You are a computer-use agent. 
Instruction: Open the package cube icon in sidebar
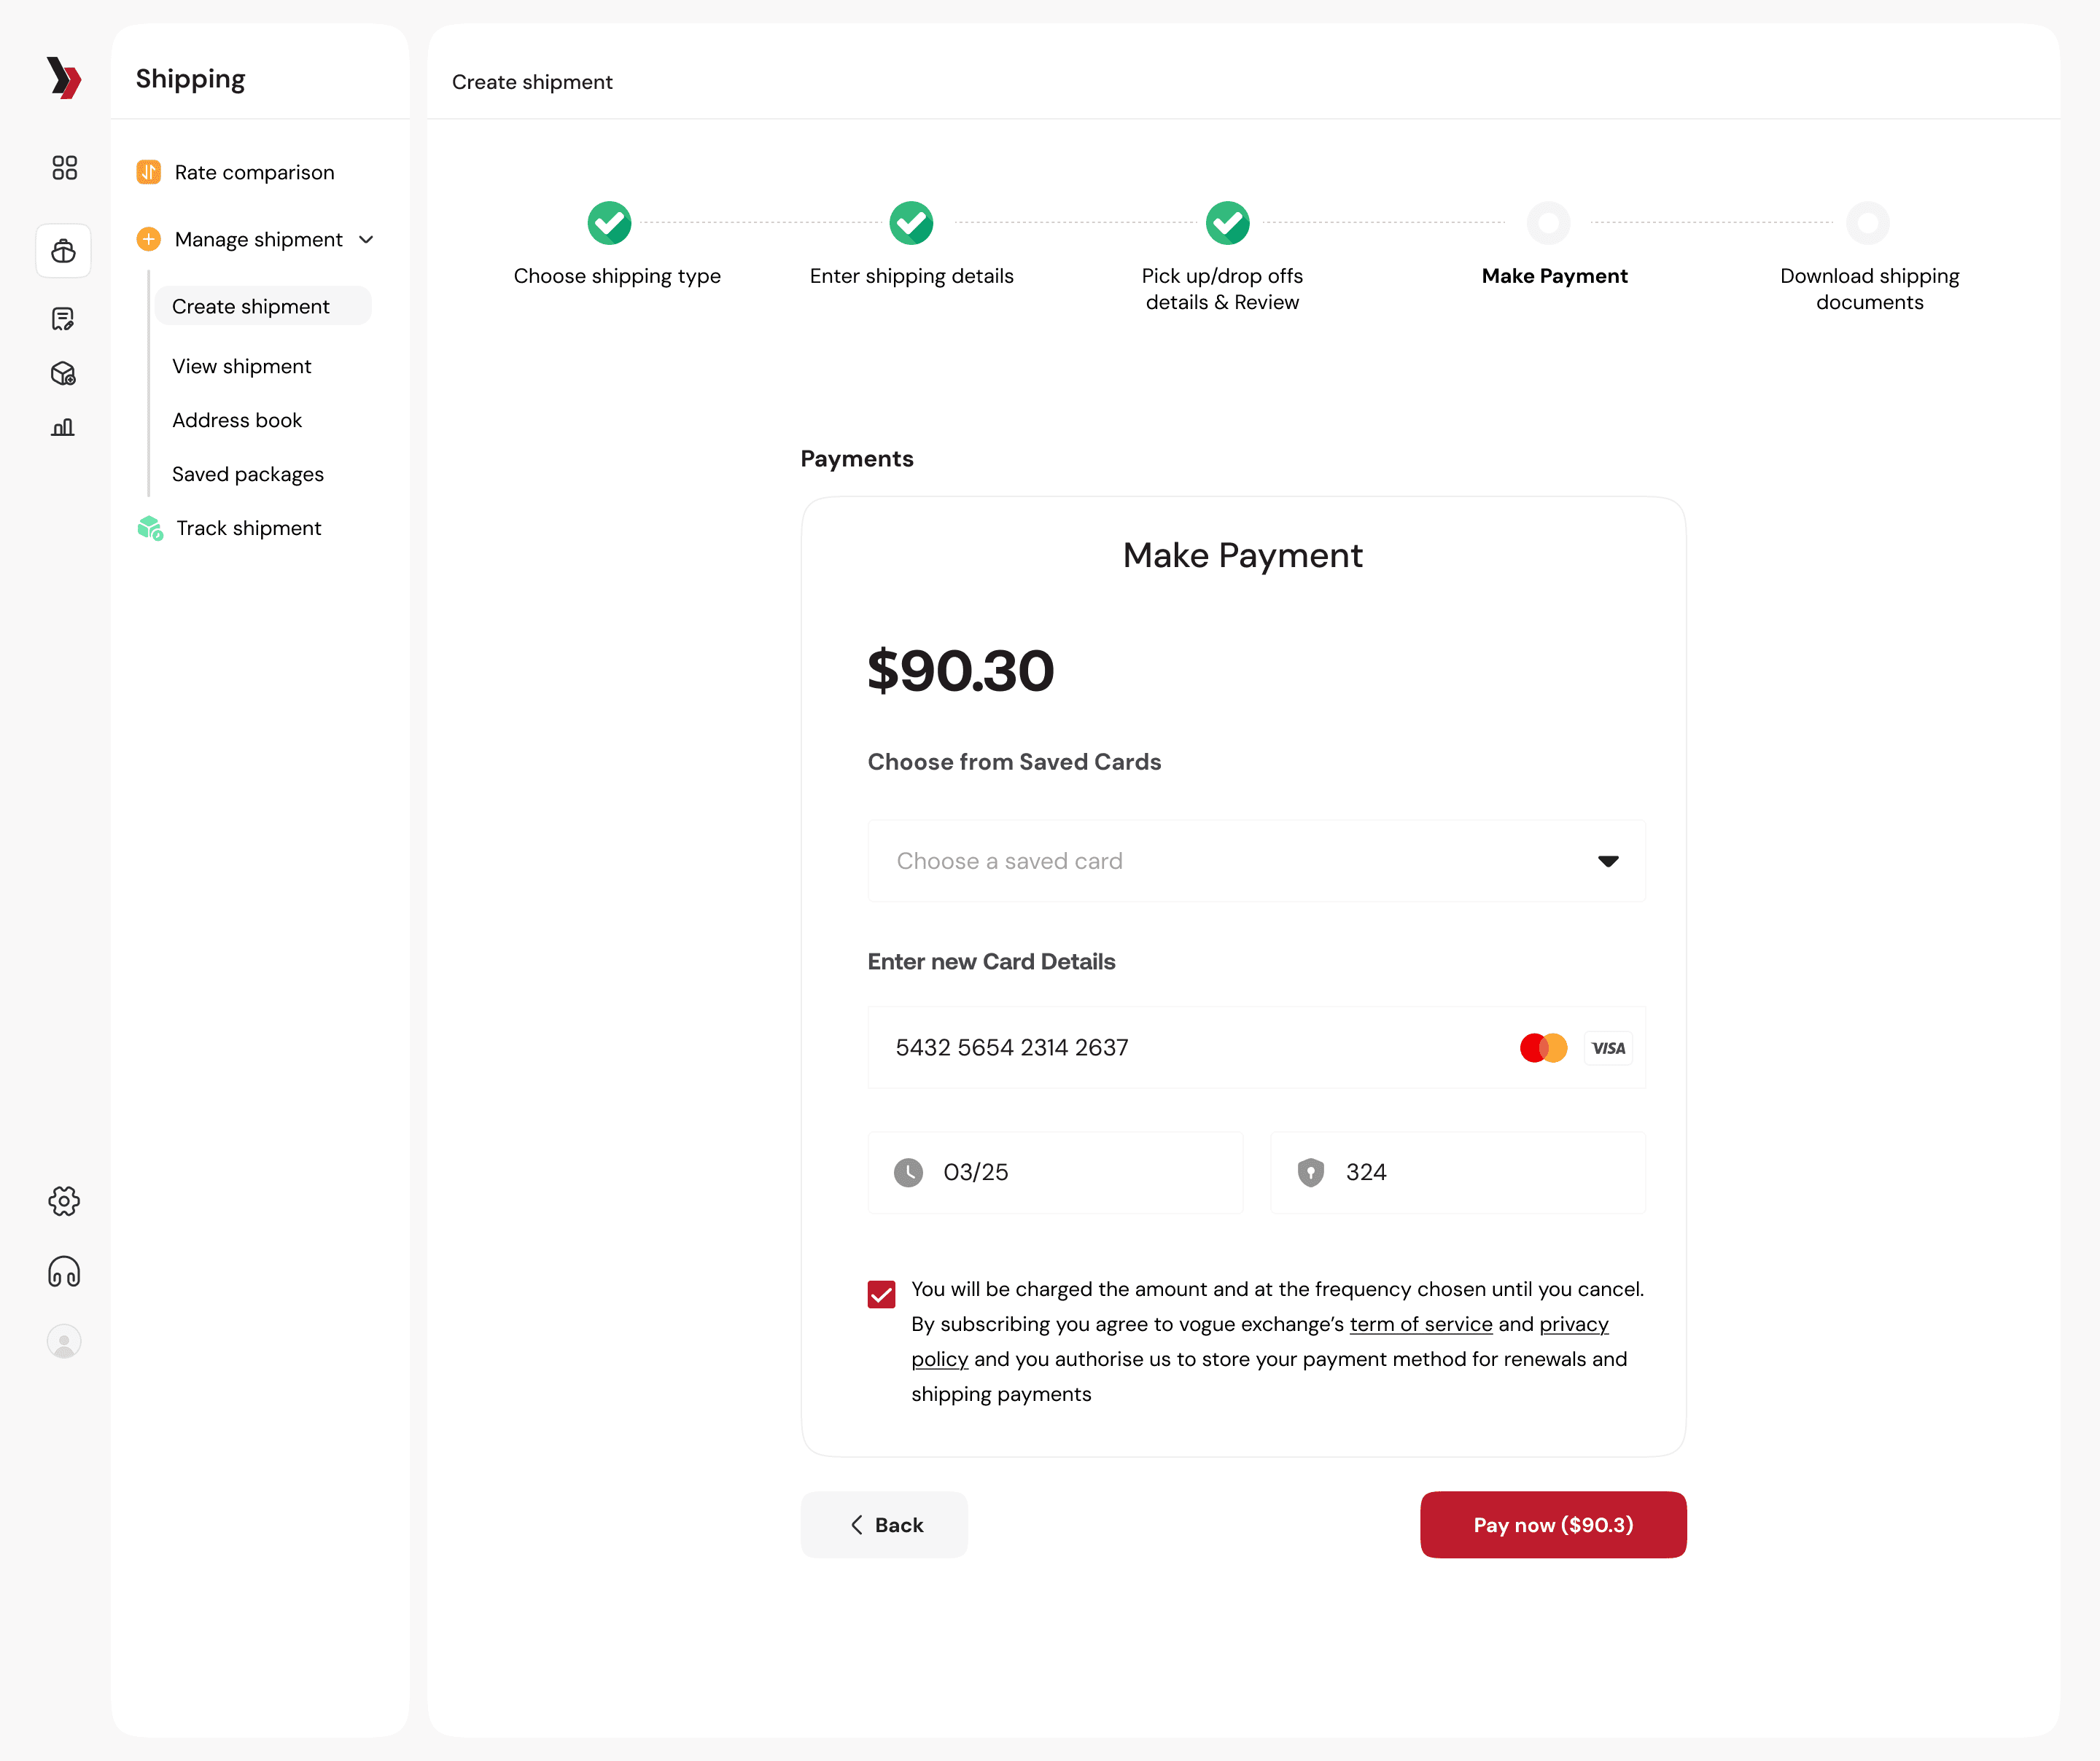click(x=63, y=374)
